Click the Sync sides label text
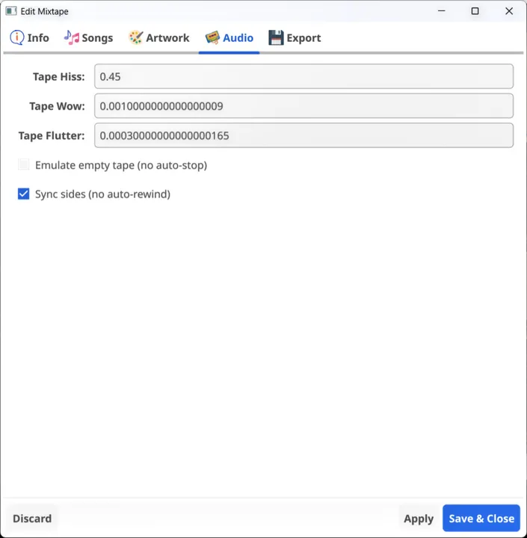 point(102,194)
